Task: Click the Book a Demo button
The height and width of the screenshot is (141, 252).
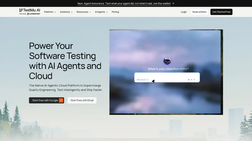Action: pyautogui.click(x=199, y=12)
